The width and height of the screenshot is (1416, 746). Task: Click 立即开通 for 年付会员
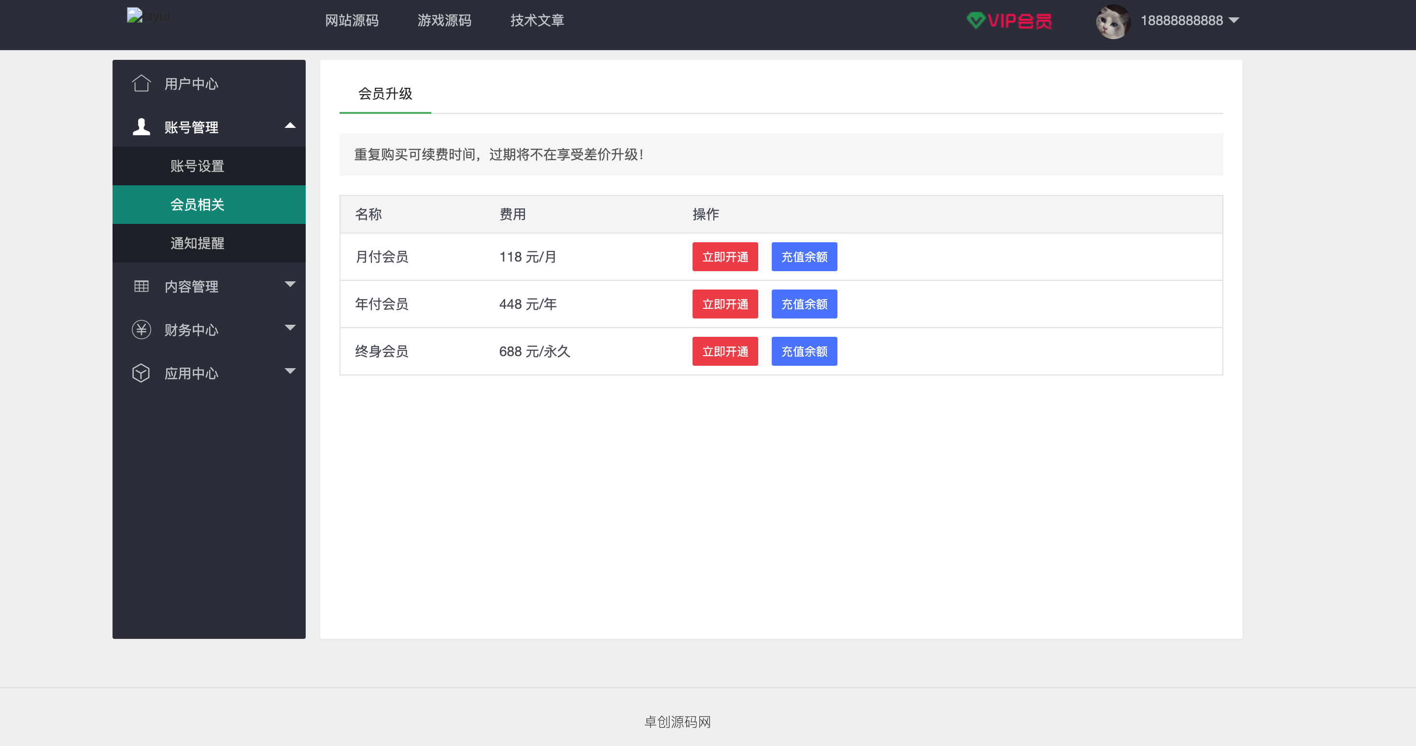tap(725, 304)
